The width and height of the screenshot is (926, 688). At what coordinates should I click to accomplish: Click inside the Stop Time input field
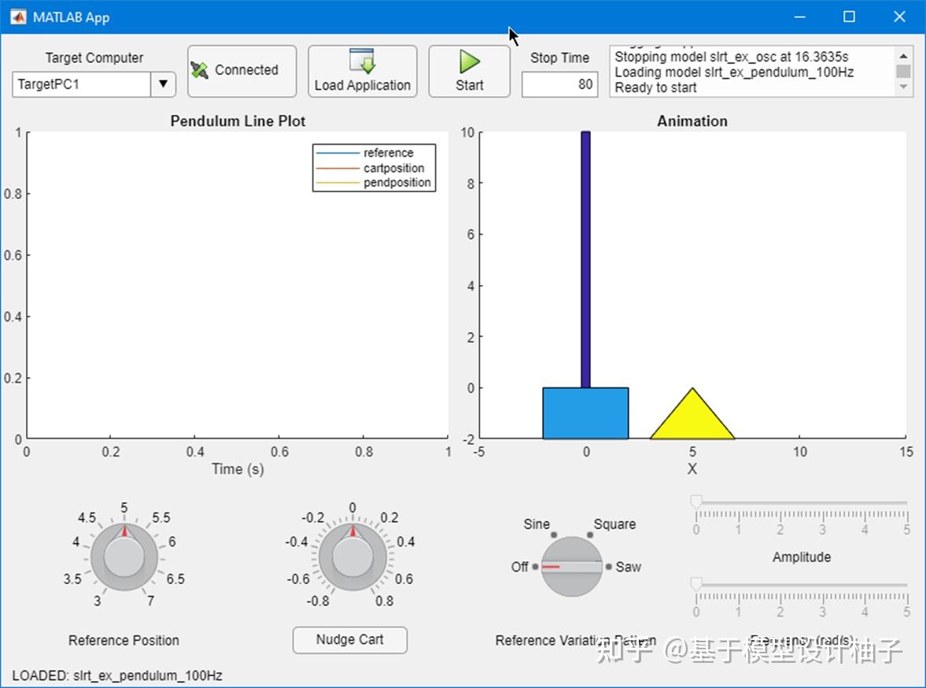[x=559, y=84]
